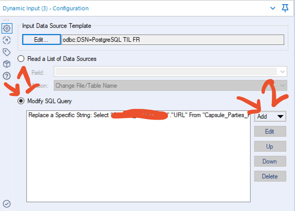Open the Add dropdown menu
Screen dimensions: 295x211
[270, 116]
